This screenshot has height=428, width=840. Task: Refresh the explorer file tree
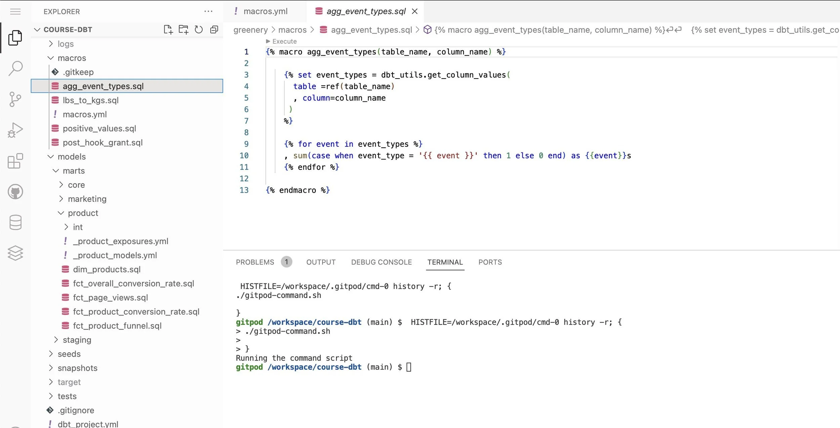point(199,30)
